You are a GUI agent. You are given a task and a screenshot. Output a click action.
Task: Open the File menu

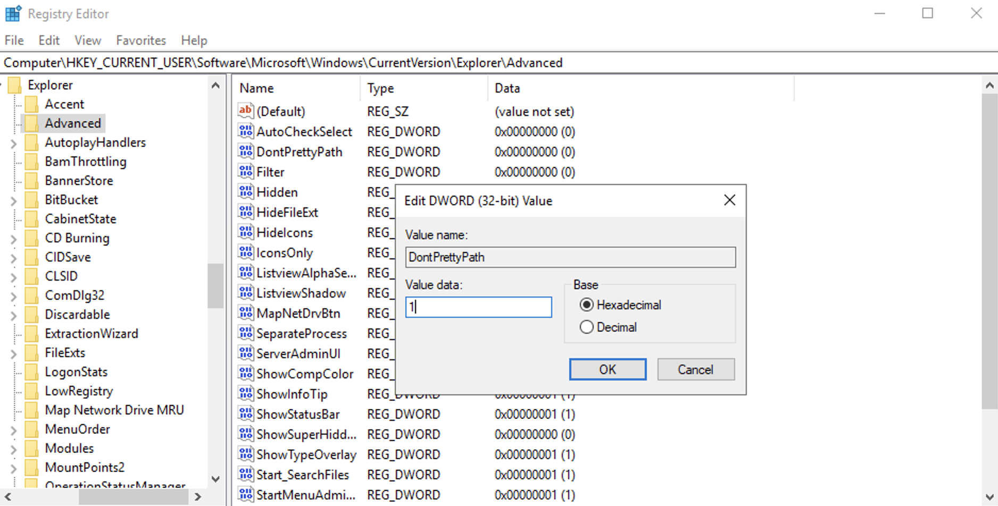coord(14,40)
